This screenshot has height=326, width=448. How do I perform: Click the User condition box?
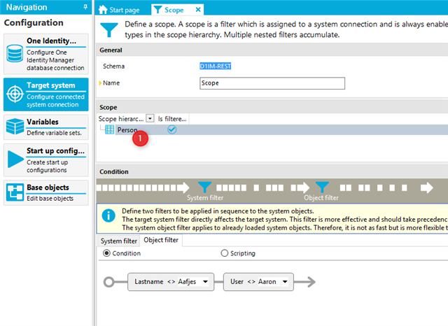(x=258, y=282)
